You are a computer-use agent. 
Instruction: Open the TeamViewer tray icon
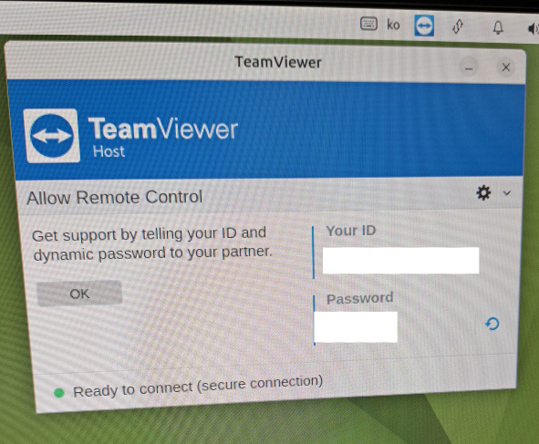424,26
